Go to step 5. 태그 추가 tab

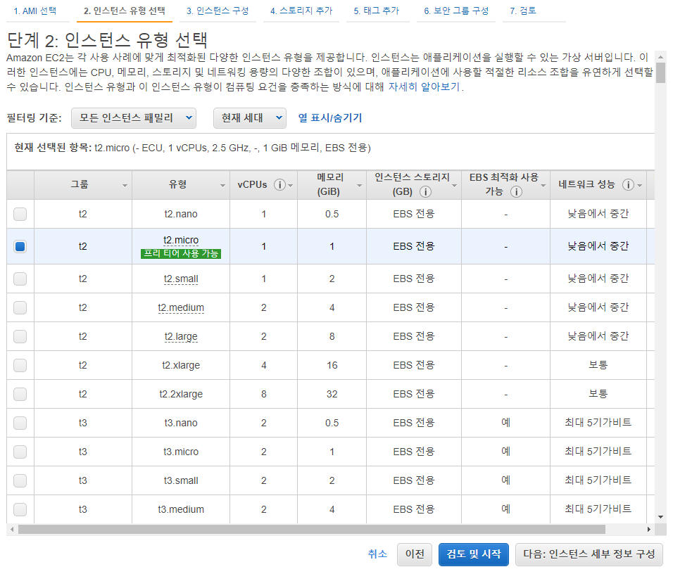point(377,11)
